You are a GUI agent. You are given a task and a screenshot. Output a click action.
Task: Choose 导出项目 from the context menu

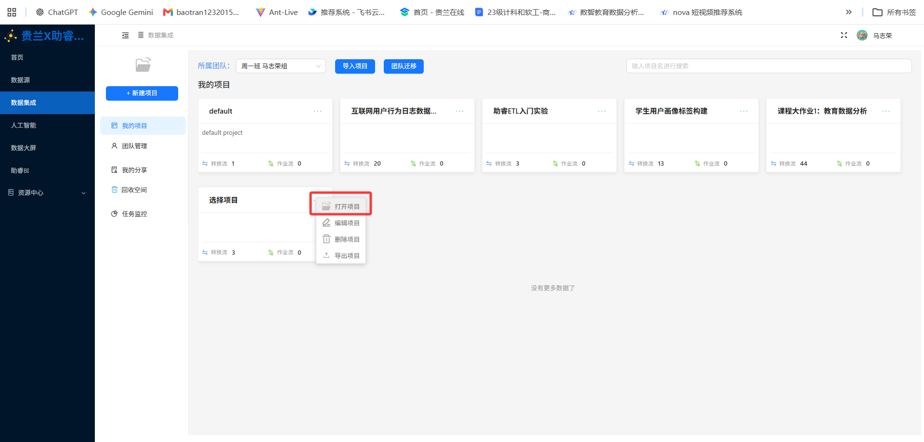[x=341, y=256]
